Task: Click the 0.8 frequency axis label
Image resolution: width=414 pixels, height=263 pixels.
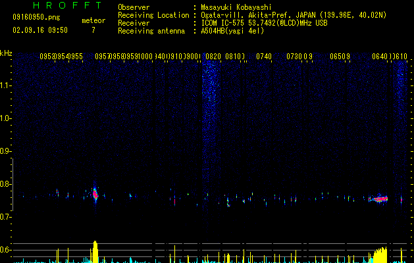Action: point(6,184)
